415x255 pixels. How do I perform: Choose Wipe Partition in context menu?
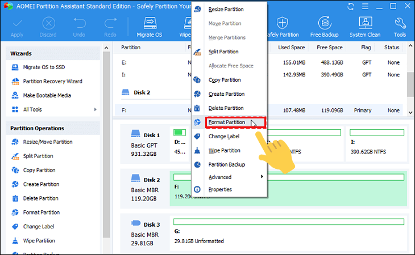(229, 151)
